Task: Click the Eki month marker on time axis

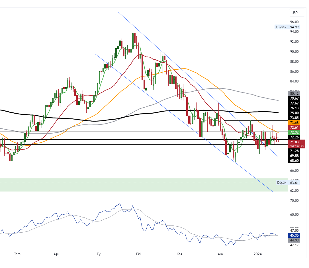Action: pyautogui.click(x=139, y=254)
